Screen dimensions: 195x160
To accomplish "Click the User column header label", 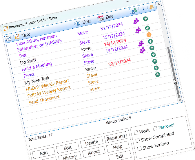I will point(87,21).
